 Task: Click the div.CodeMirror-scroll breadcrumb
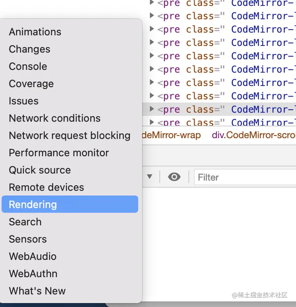point(254,135)
